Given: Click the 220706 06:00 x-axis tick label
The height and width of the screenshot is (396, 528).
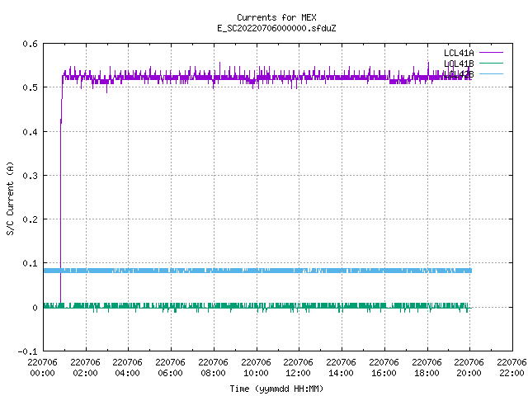Looking at the screenshot, I should point(170,368).
